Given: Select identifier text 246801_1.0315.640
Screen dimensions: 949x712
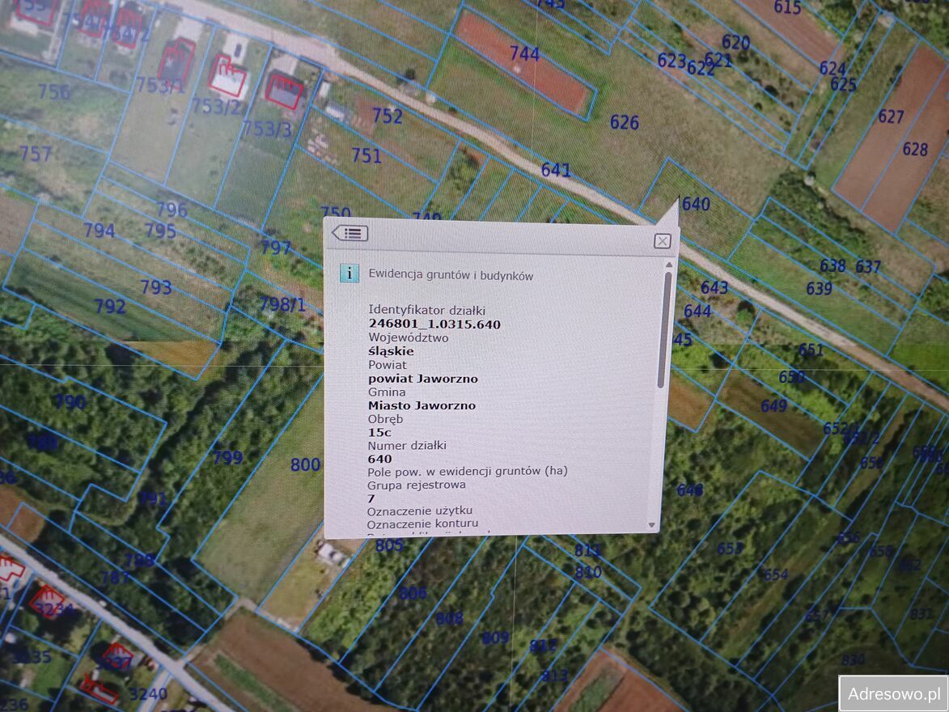Looking at the screenshot, I should click(434, 324).
